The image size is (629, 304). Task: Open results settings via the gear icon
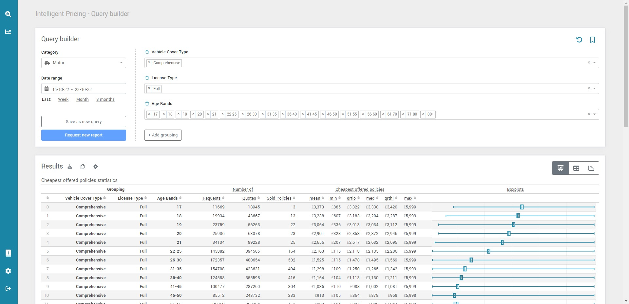[x=95, y=167]
